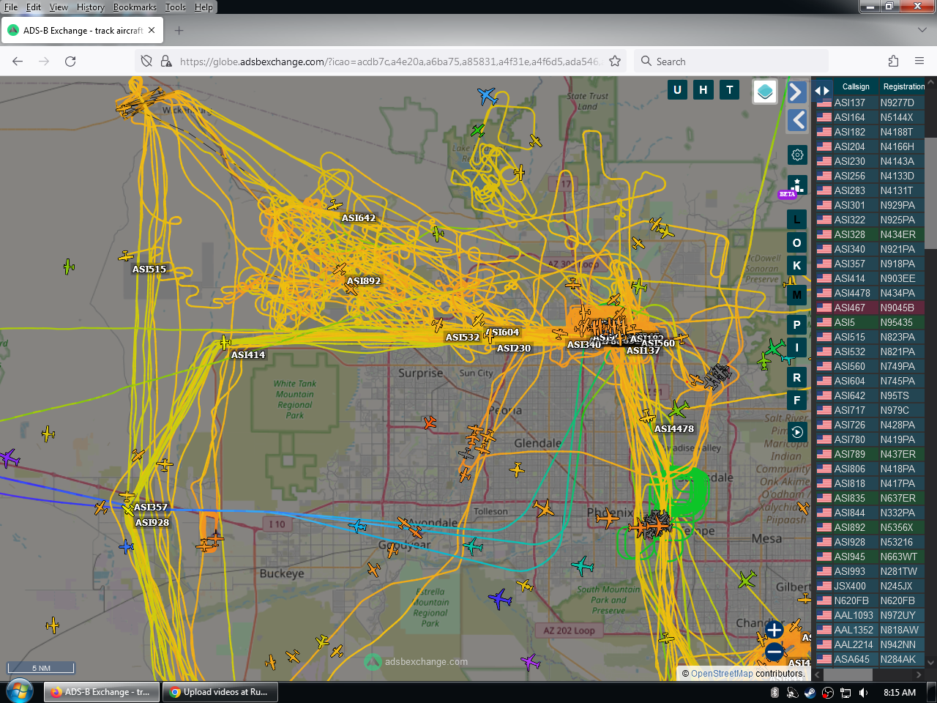Expand sidebar with right chevron button
The height and width of the screenshot is (703, 937).
pyautogui.click(x=796, y=92)
